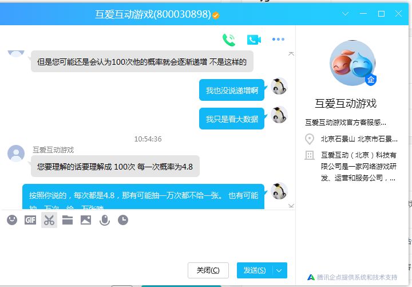Click the message bubble 我也没说递增啊
412x287 pixels.
tap(232, 91)
